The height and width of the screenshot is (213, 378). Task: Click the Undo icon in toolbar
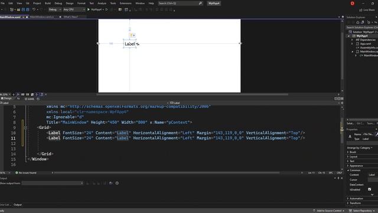tap(34, 9)
